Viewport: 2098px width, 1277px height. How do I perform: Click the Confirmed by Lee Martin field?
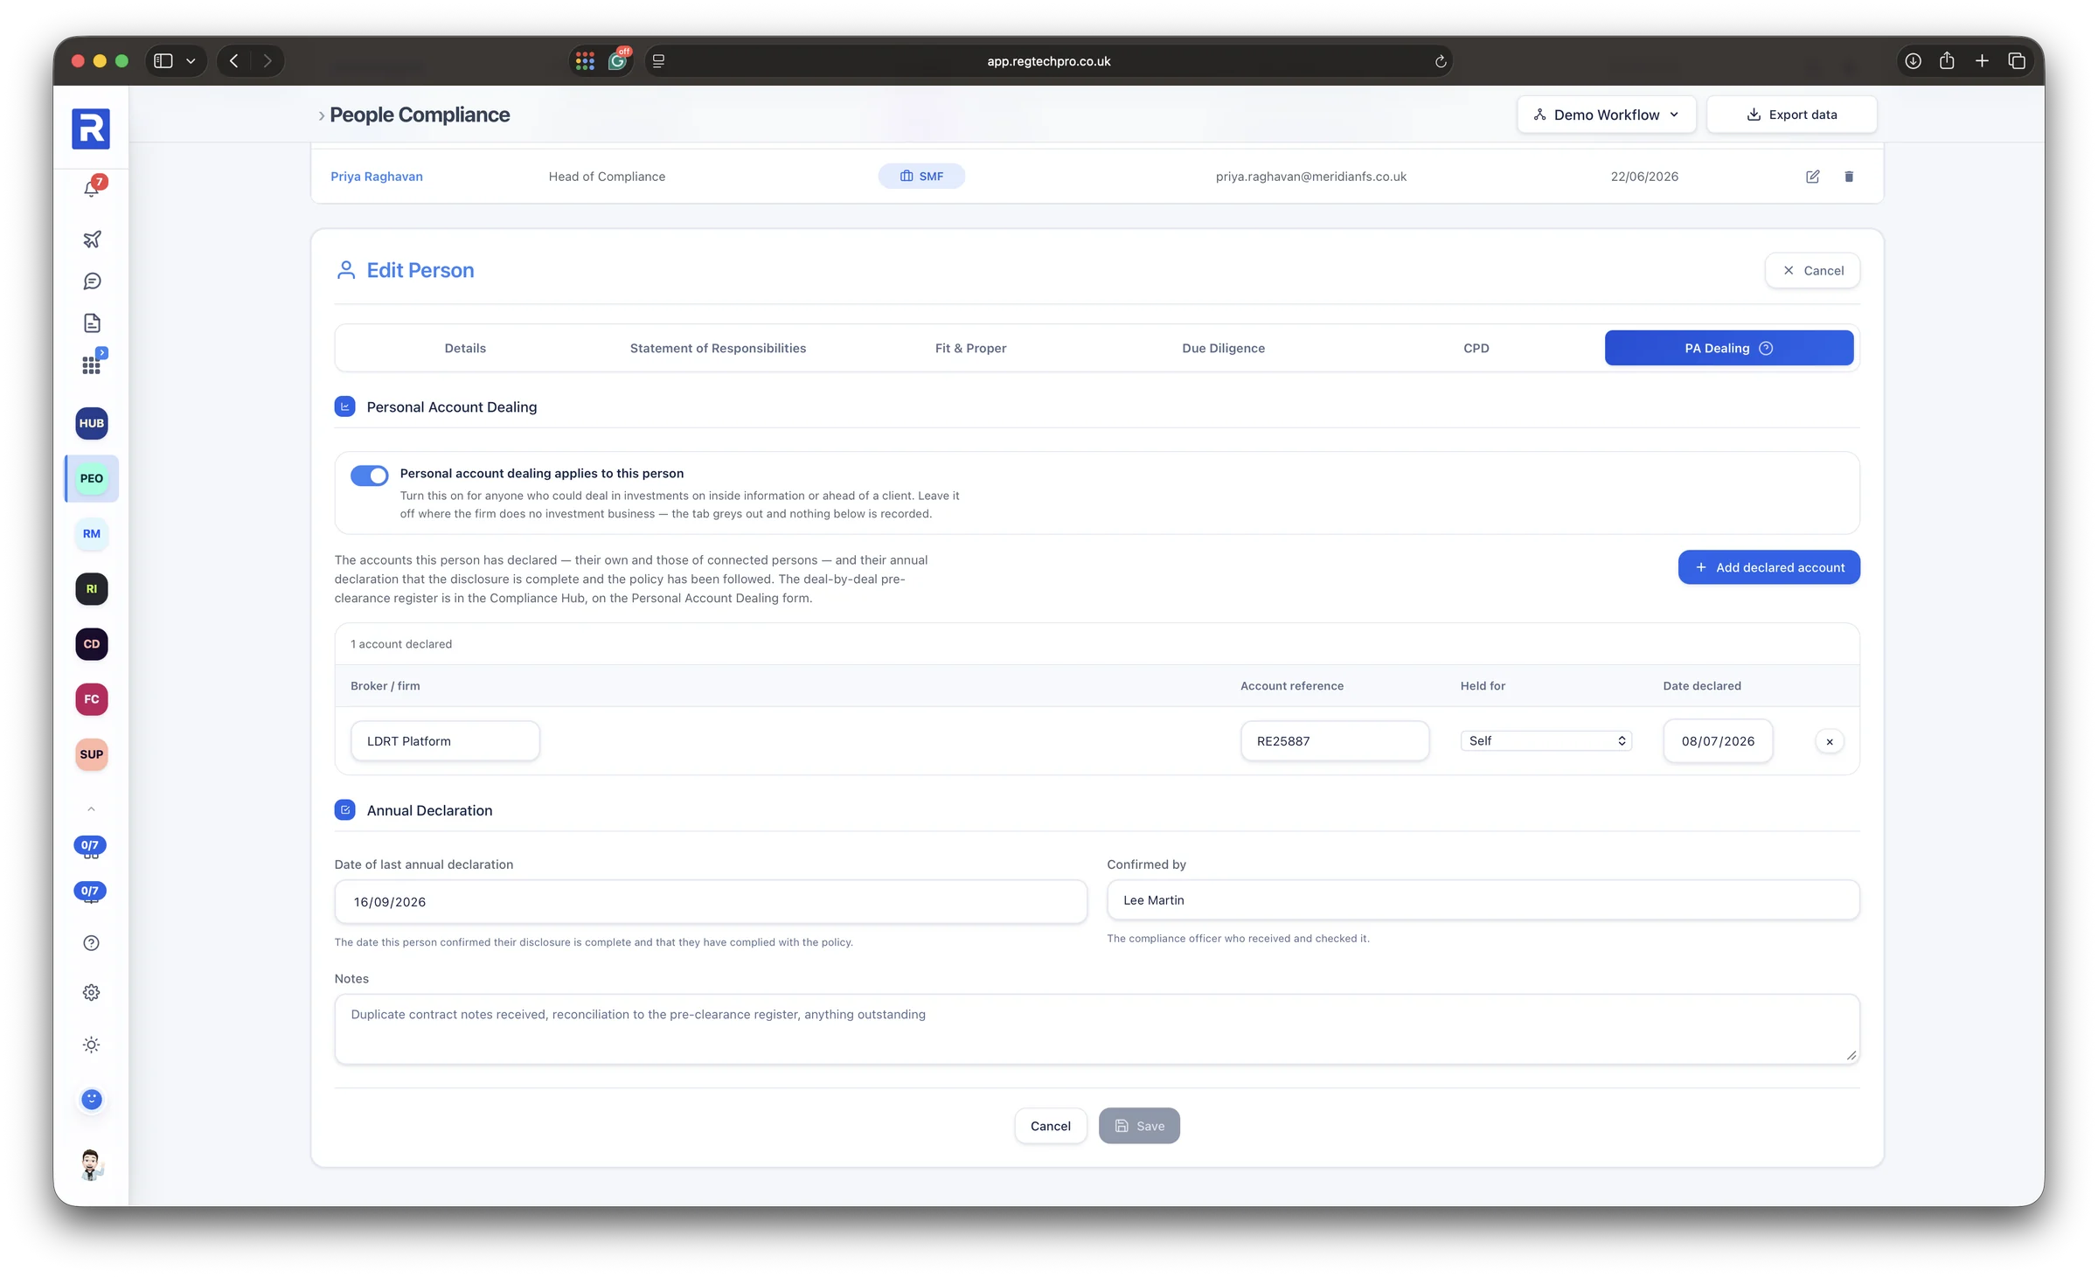click(1483, 900)
